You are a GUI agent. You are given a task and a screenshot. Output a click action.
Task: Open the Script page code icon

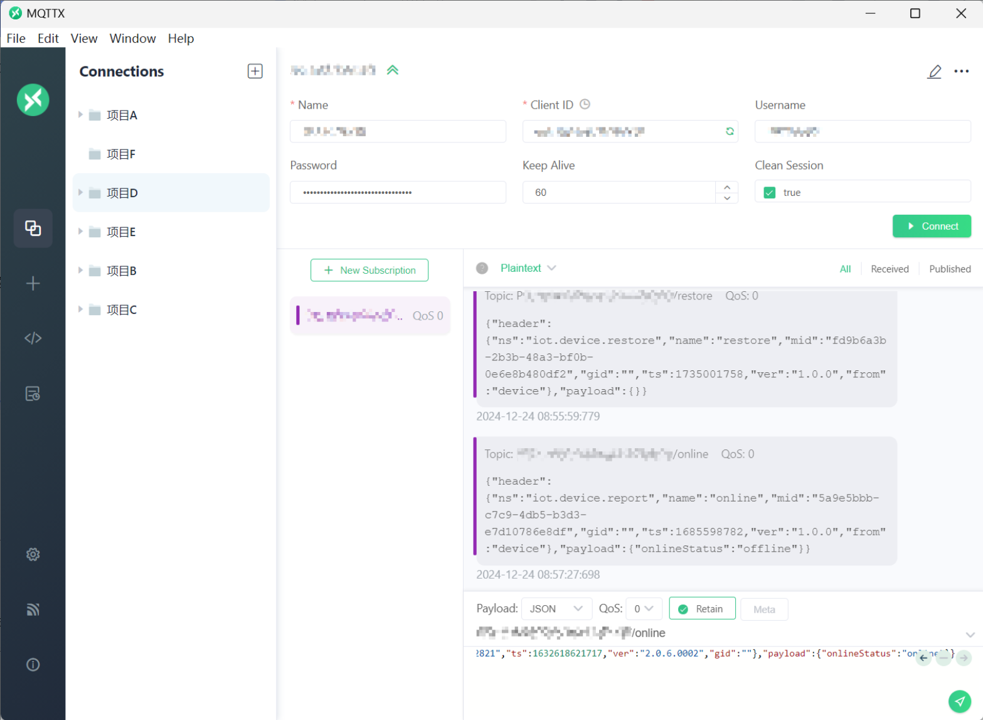click(x=33, y=338)
